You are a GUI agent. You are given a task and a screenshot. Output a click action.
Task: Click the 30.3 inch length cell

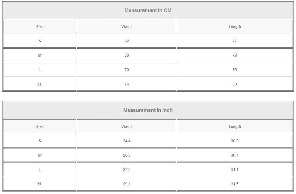(x=235, y=141)
